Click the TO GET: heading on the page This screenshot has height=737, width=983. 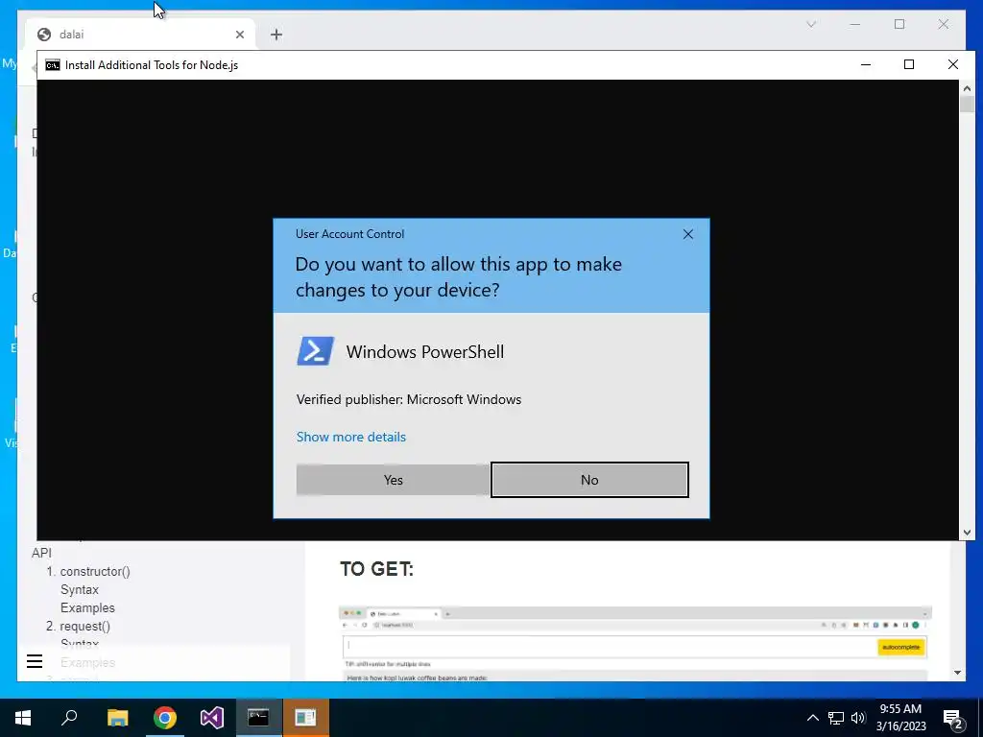(376, 569)
